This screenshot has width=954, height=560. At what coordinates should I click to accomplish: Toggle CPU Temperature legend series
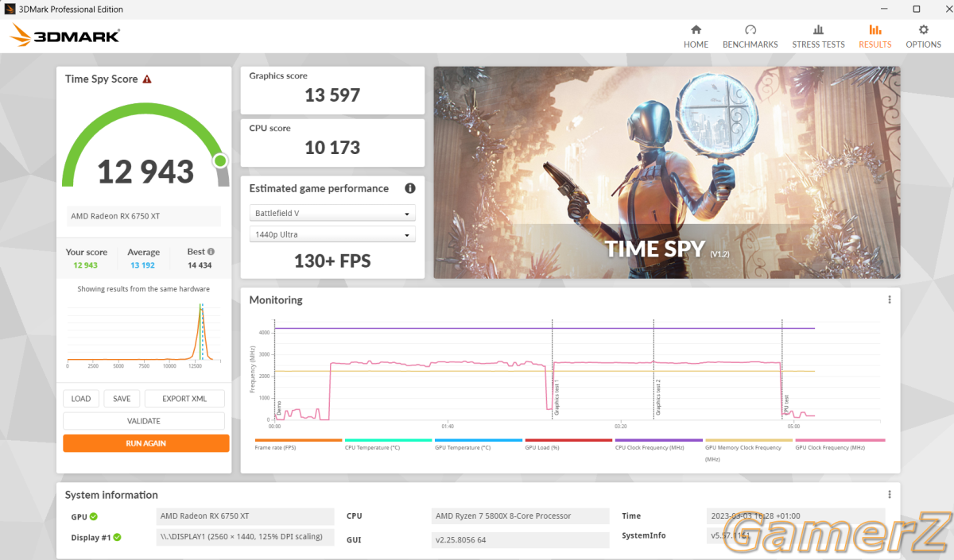pyautogui.click(x=388, y=445)
